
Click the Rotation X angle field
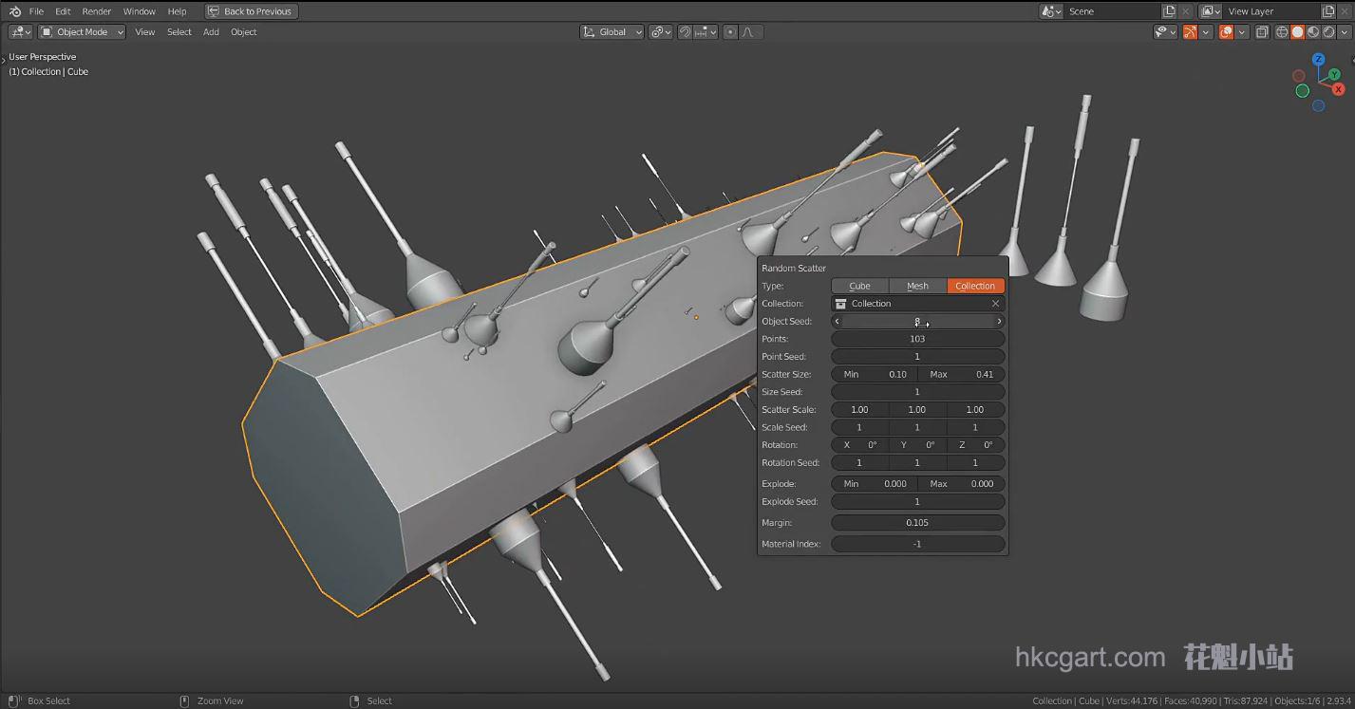[x=859, y=445]
